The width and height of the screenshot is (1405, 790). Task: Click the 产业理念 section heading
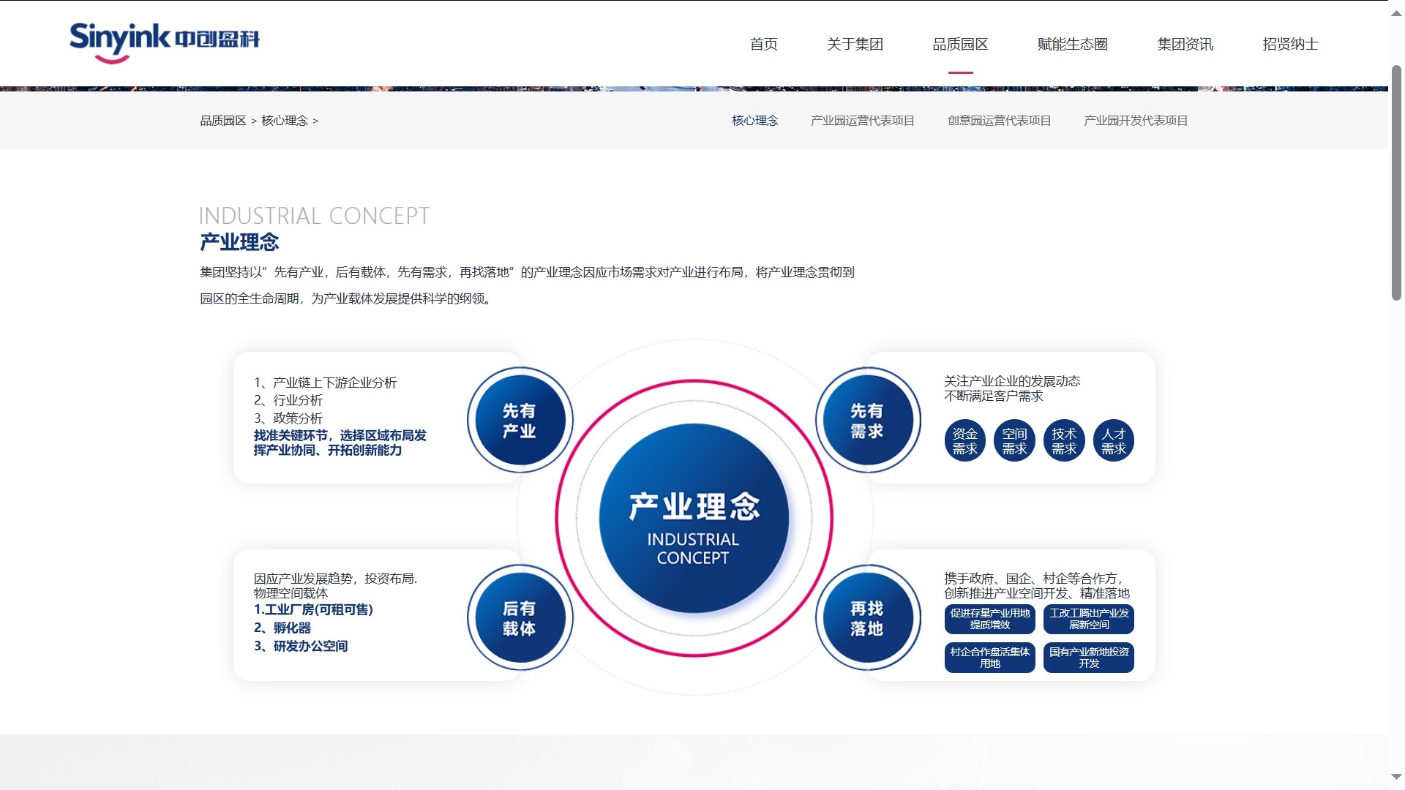[x=240, y=242]
